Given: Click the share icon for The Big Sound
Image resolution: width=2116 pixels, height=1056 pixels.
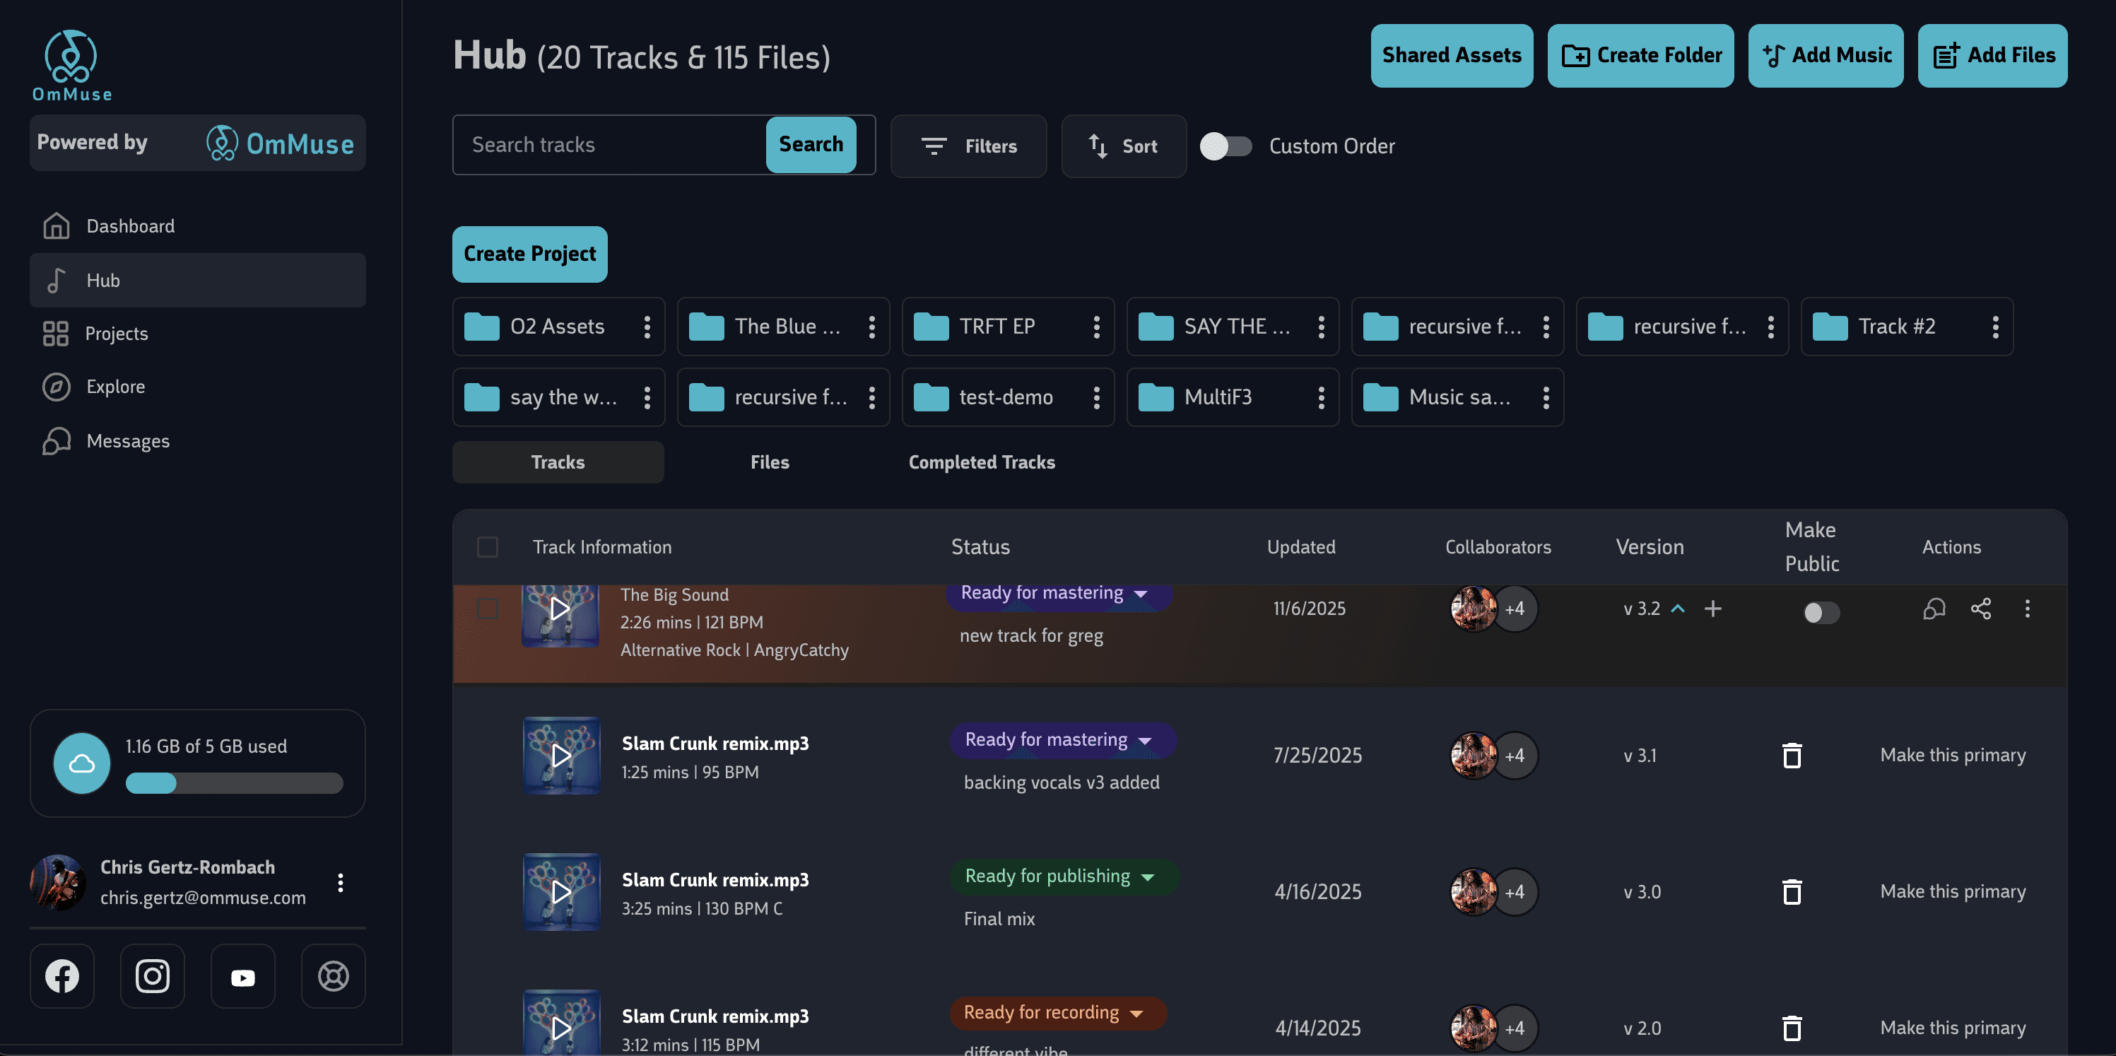Looking at the screenshot, I should 1980,609.
